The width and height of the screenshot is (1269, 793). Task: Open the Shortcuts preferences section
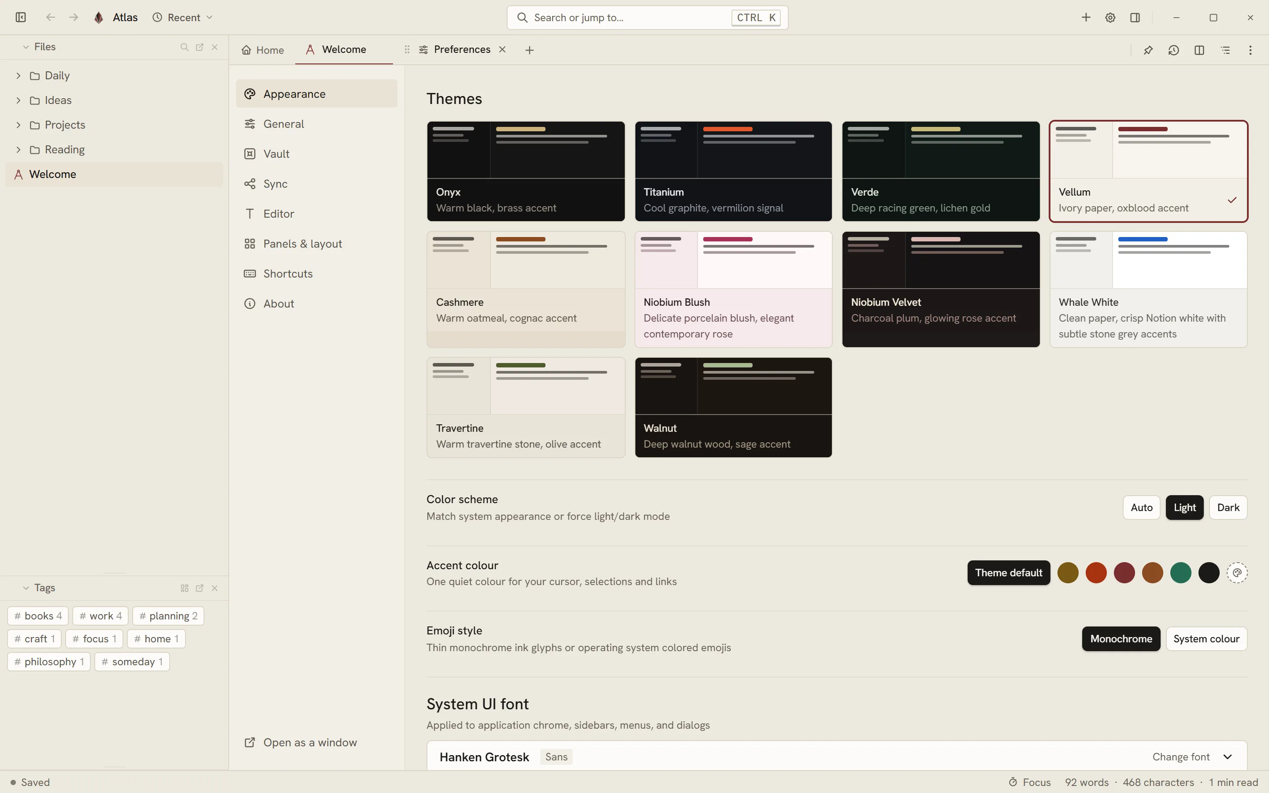(x=316, y=274)
